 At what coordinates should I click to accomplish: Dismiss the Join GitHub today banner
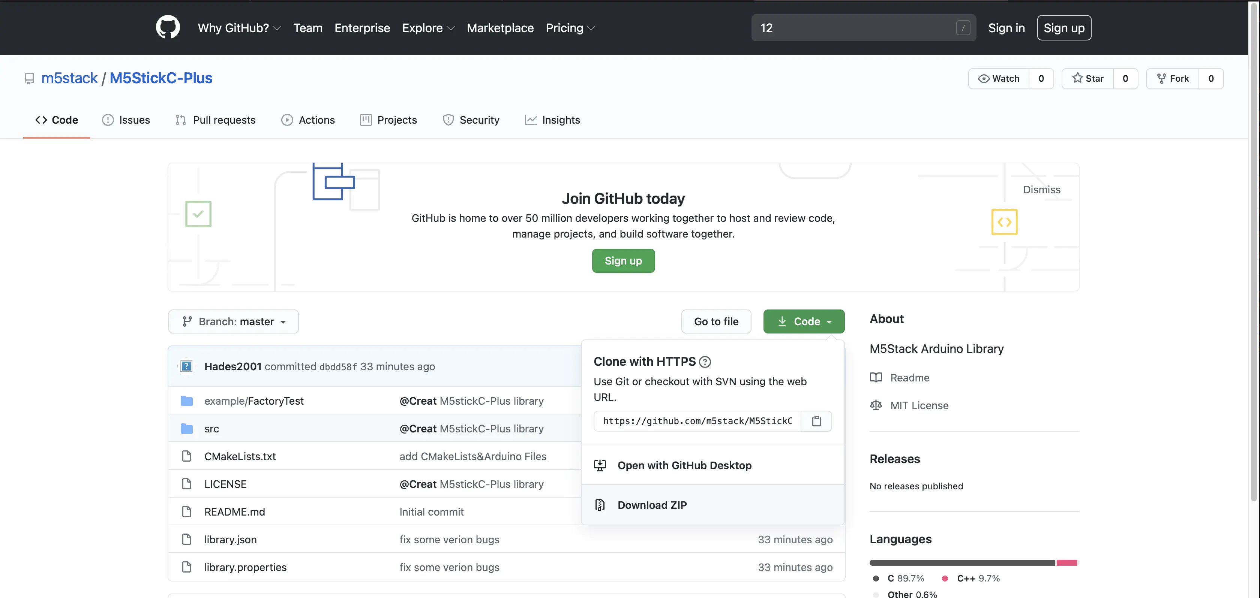tap(1041, 190)
